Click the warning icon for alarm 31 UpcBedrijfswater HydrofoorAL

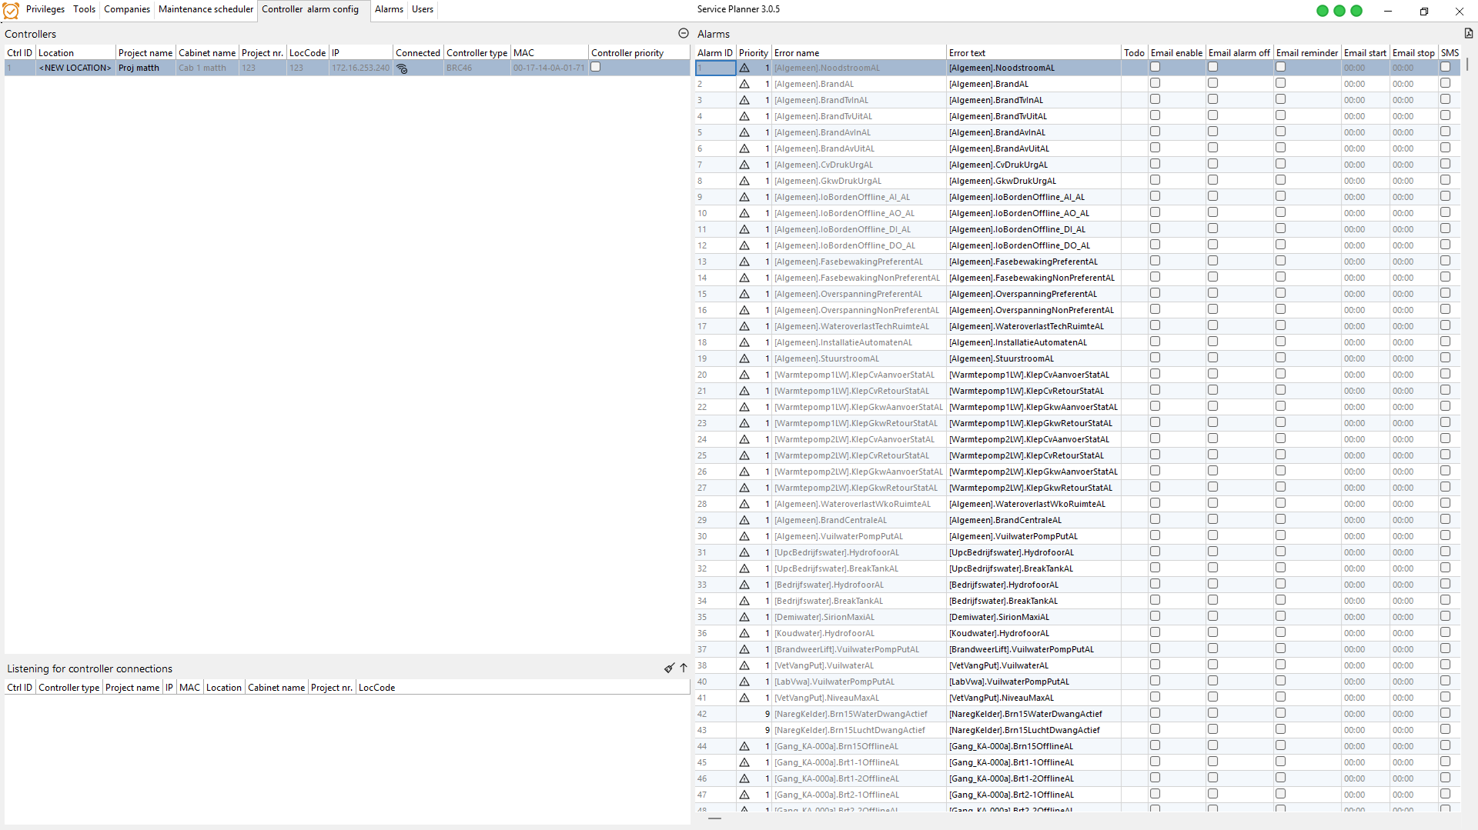pyautogui.click(x=744, y=552)
